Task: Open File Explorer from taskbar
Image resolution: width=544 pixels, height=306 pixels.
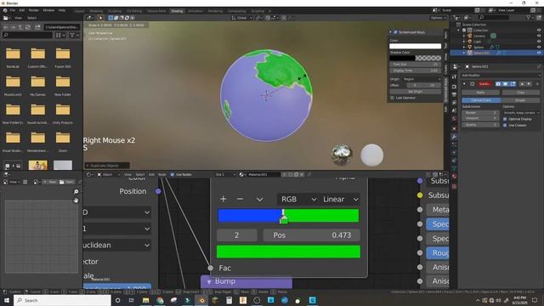Action: point(145,300)
